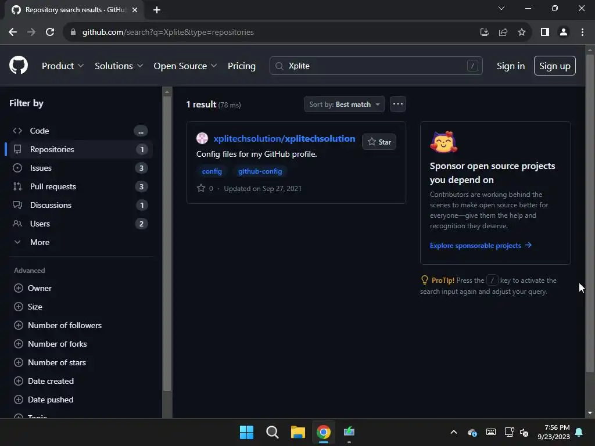Click 'Updated on Sep 27, 2021' text
This screenshot has width=595, height=446.
(263, 189)
